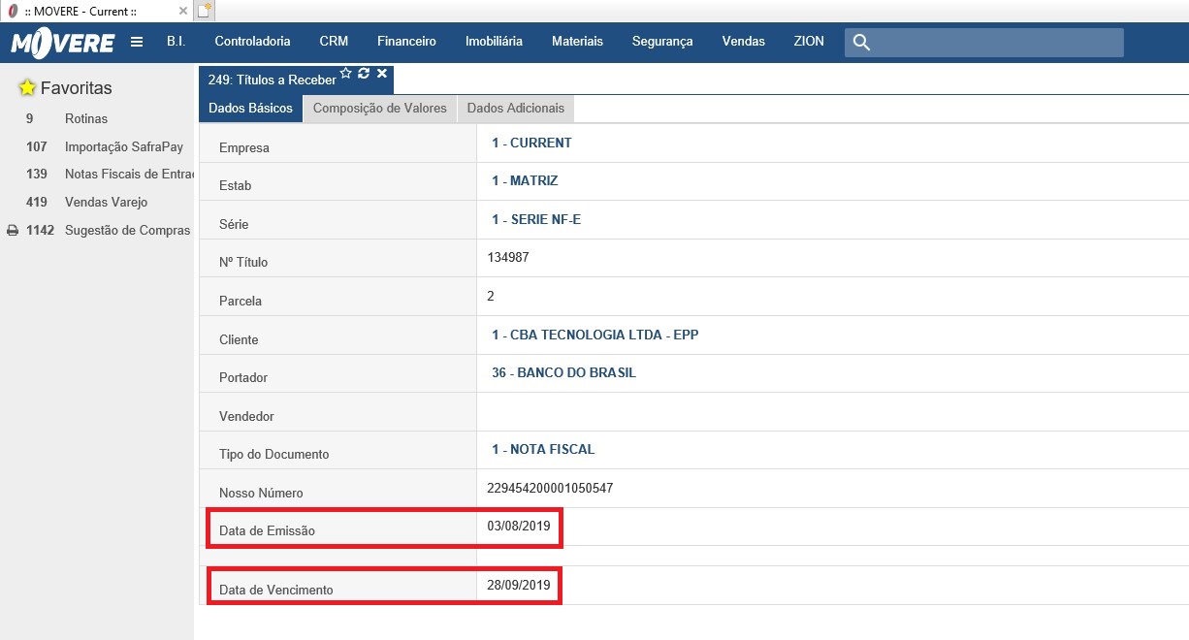Click the 1 - NOTA FISCAL link
Image resolution: width=1189 pixels, height=640 pixels.
(543, 450)
